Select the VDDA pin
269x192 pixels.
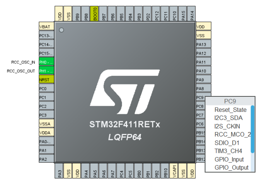click(46, 132)
